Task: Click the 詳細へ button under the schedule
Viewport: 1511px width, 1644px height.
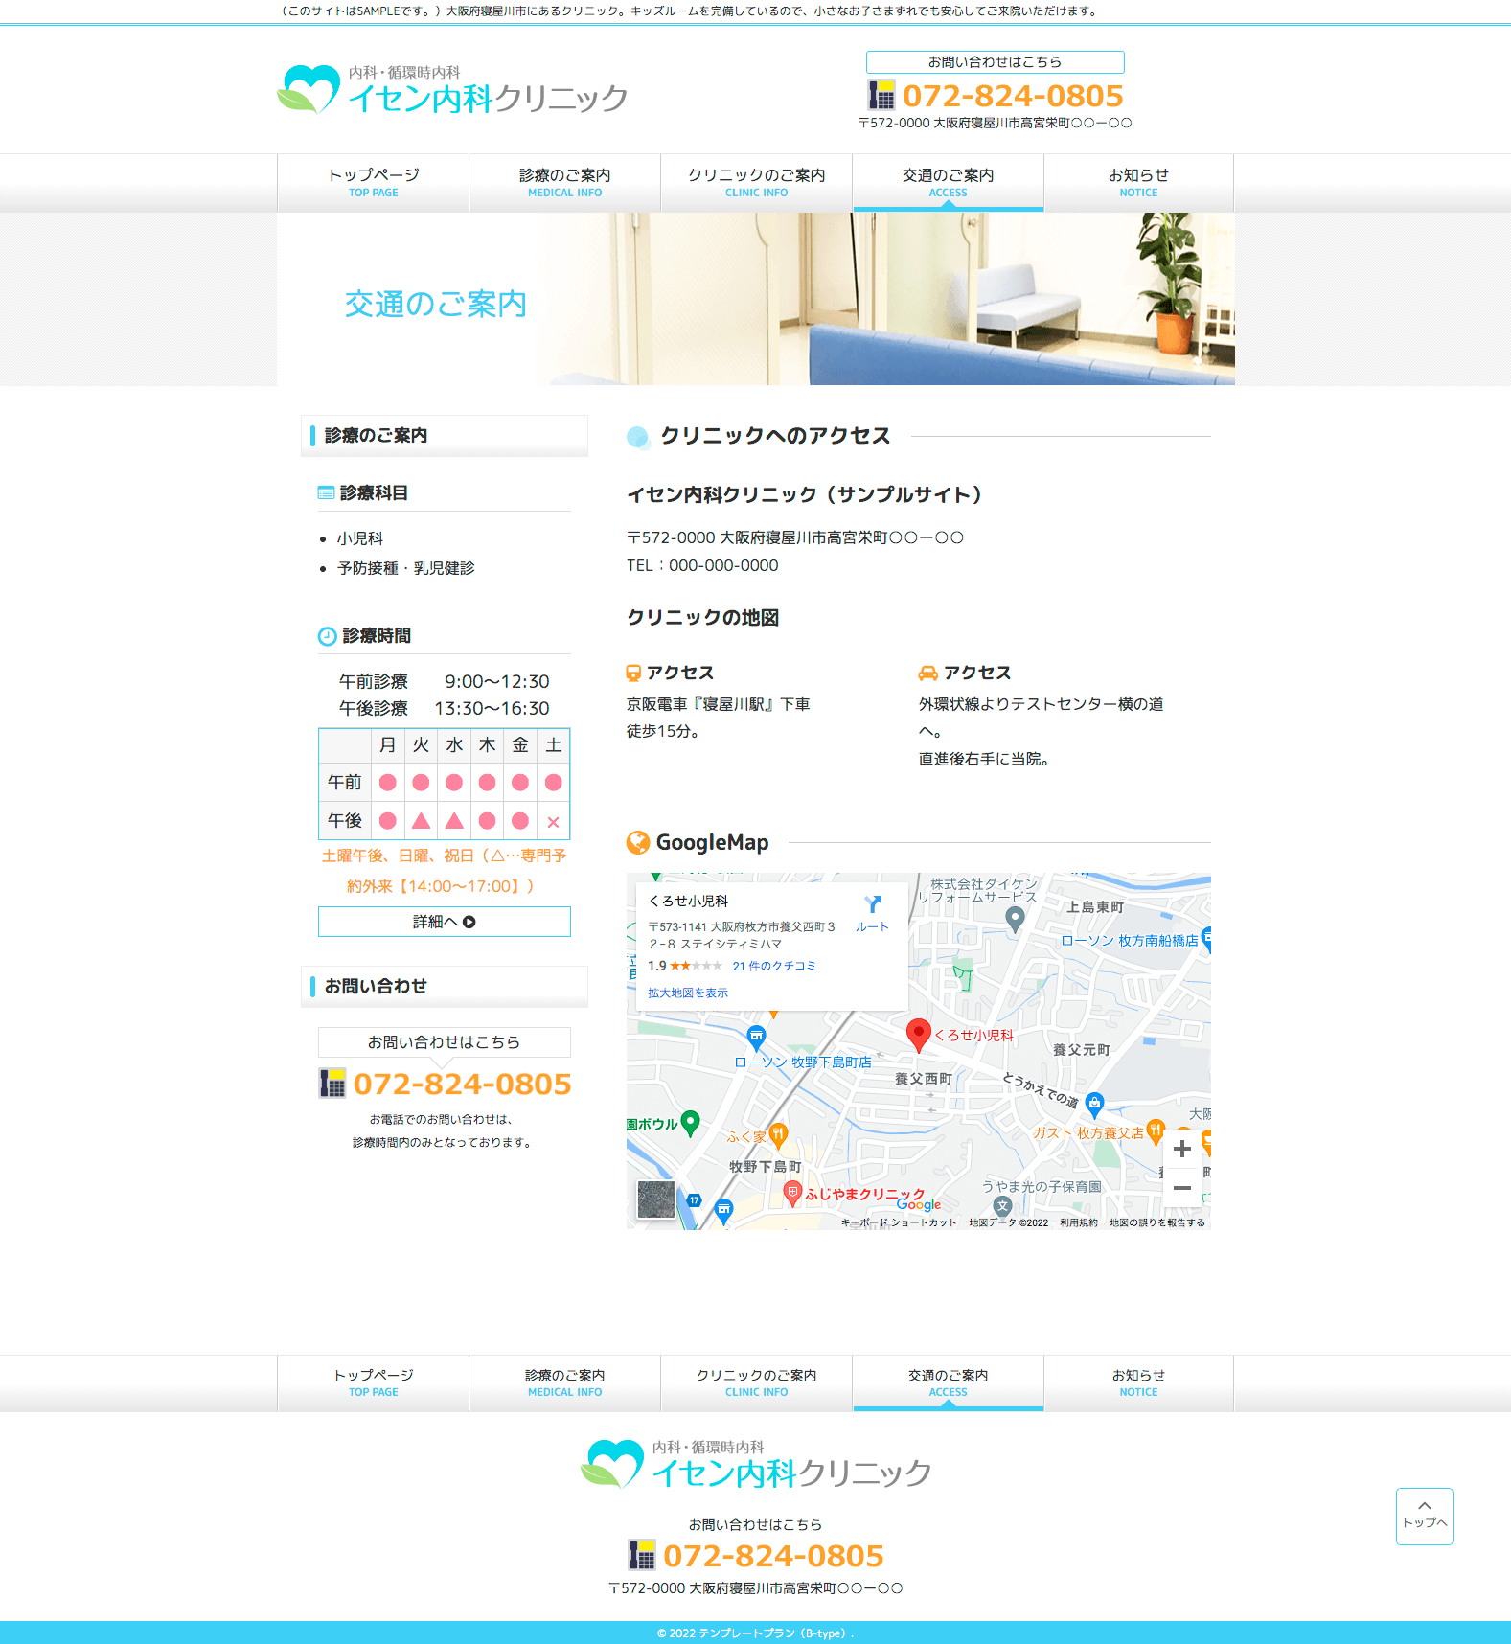Action: 444,922
